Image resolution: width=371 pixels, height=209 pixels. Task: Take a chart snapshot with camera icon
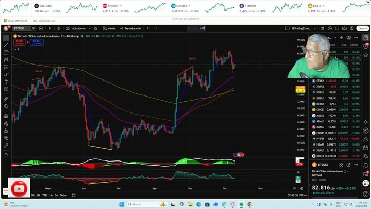click(344, 28)
